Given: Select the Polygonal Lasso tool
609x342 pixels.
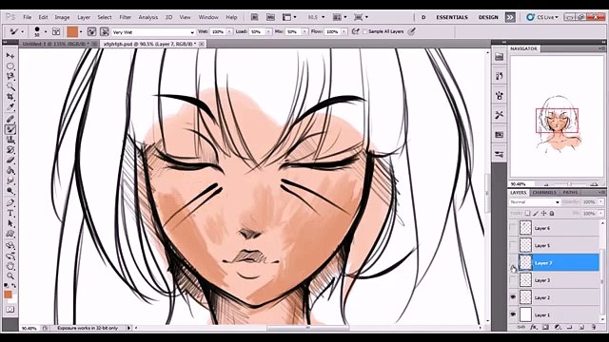Looking at the screenshot, I should point(10,76).
